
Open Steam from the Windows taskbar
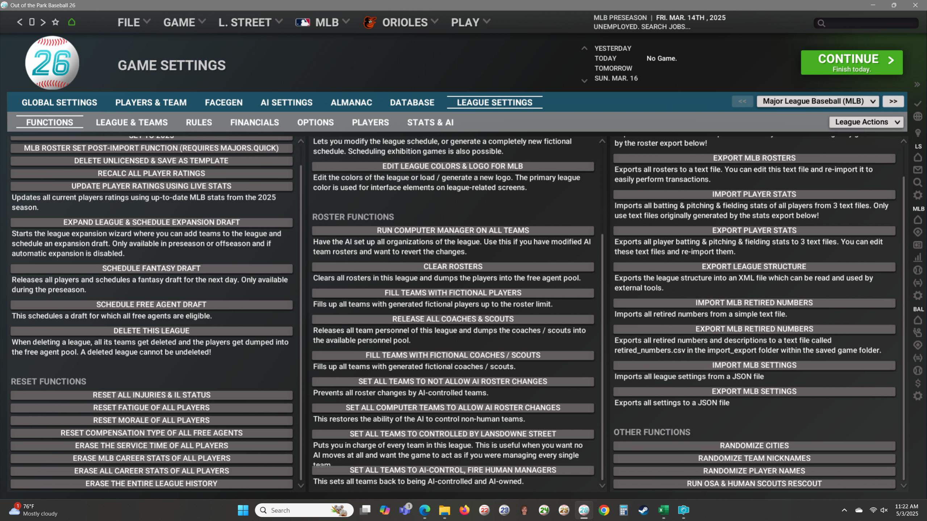tap(643, 510)
